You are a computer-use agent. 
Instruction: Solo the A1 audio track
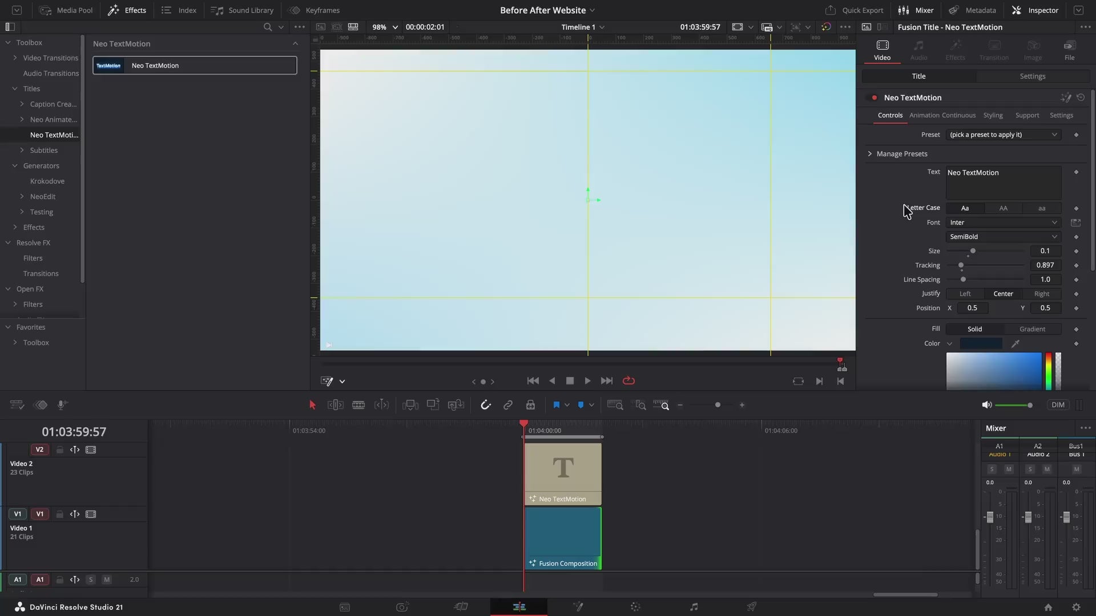tap(90, 579)
